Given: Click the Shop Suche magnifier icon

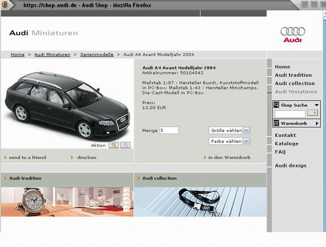Looking at the screenshot, I should coord(277,105).
